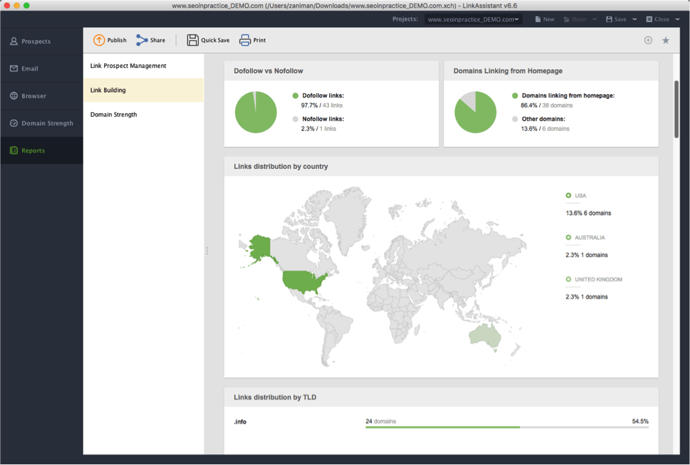The image size is (690, 465).
Task: Click the circled plus add icon
Action: pyautogui.click(x=648, y=40)
